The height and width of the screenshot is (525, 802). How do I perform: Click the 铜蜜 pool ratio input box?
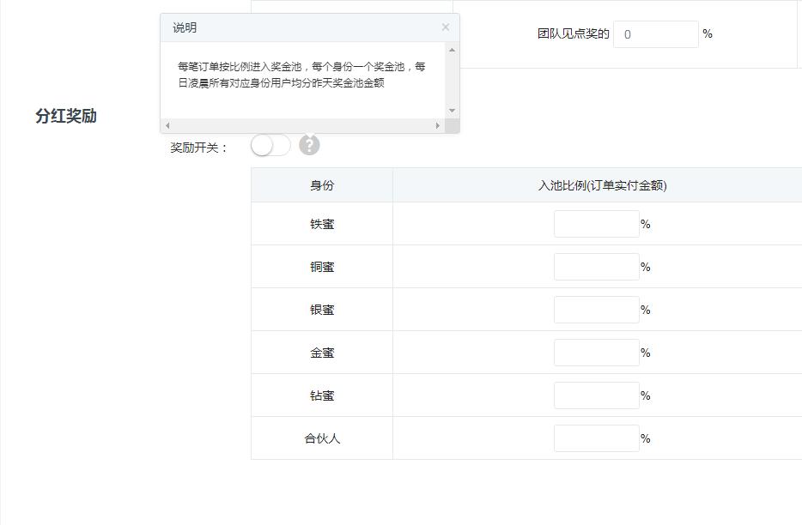pos(596,266)
